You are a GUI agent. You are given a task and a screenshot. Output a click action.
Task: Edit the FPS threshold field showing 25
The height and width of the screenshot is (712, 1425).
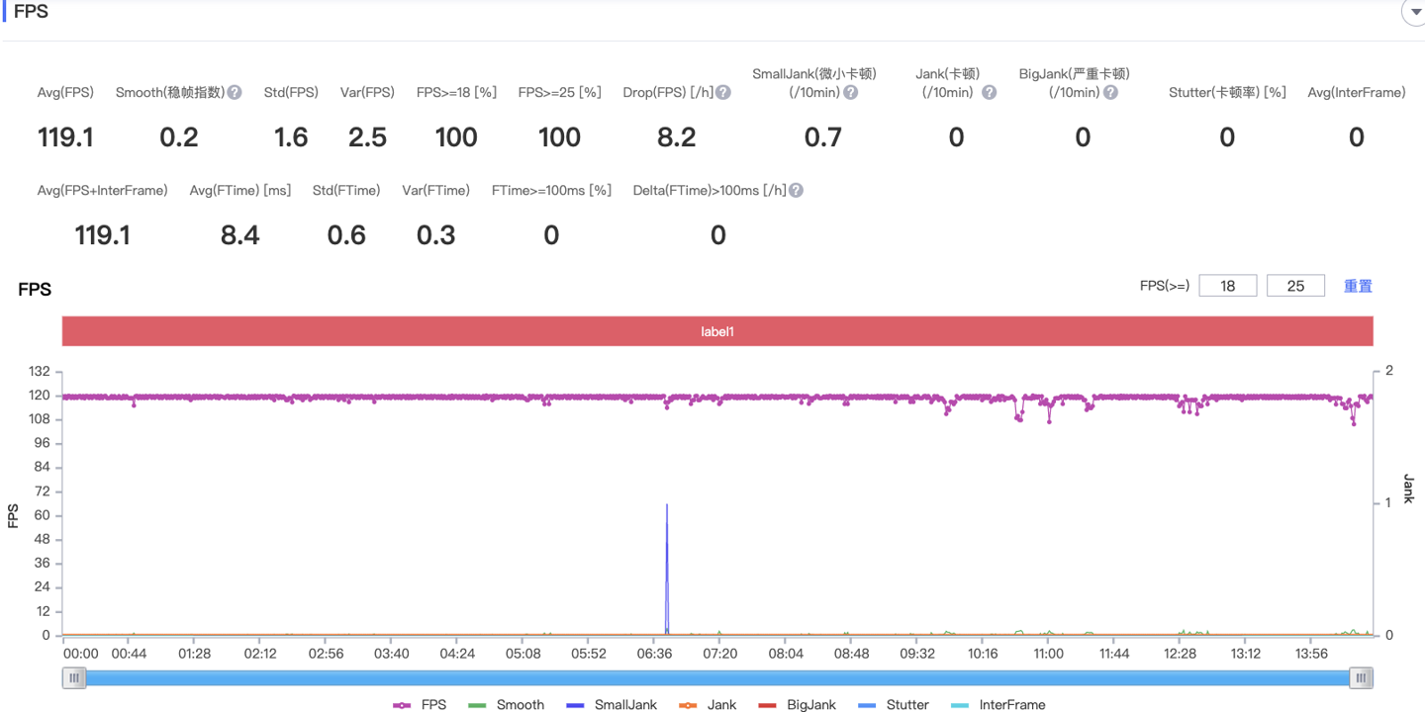(x=1295, y=286)
